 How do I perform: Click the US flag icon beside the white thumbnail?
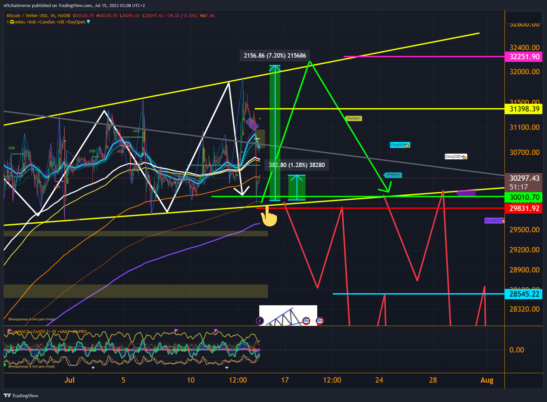(320, 321)
